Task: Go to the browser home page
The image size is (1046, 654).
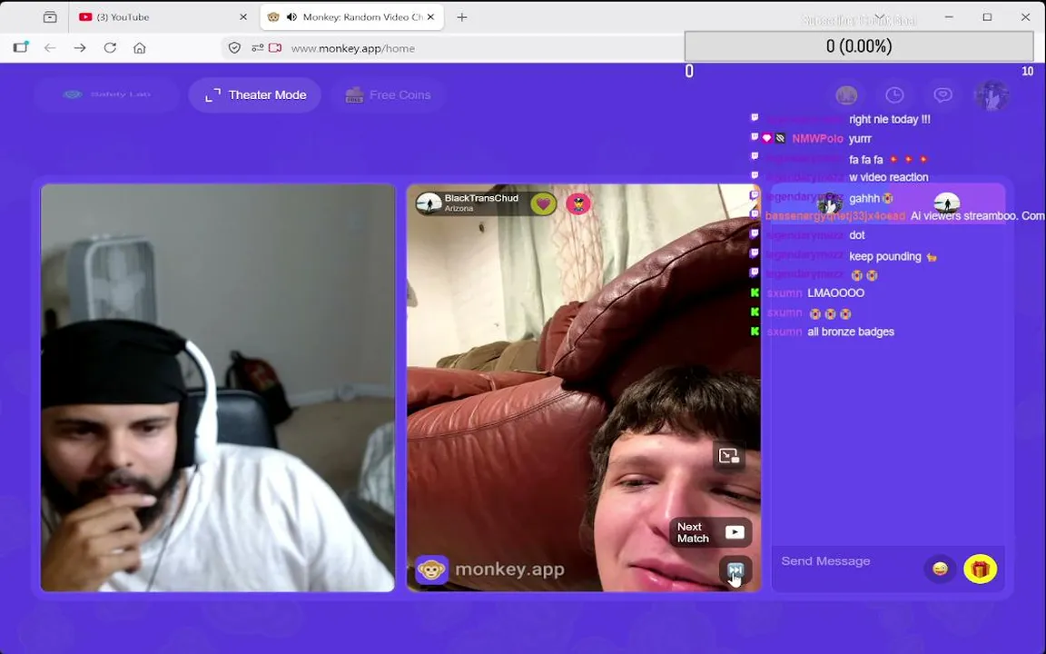Action: pos(140,47)
